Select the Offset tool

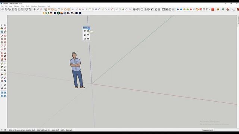coord(5,60)
